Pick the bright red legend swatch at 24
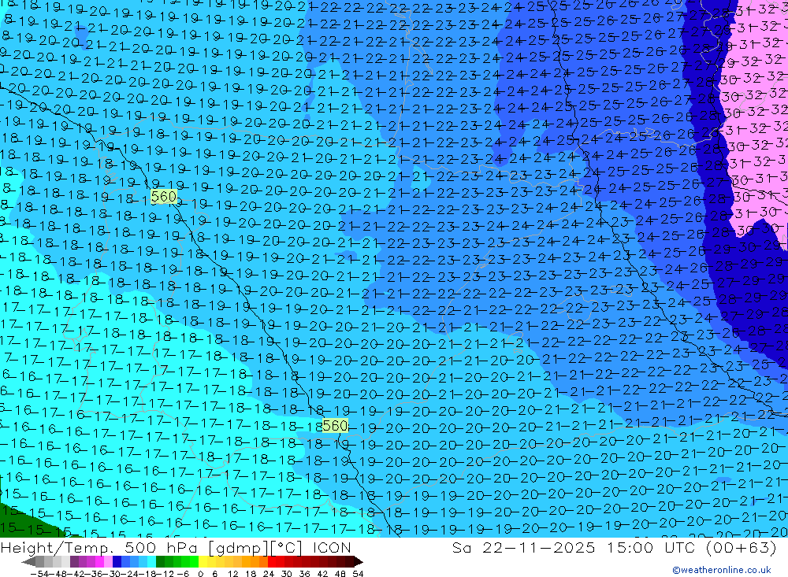Viewport: 788px width, 577px height. [272, 562]
